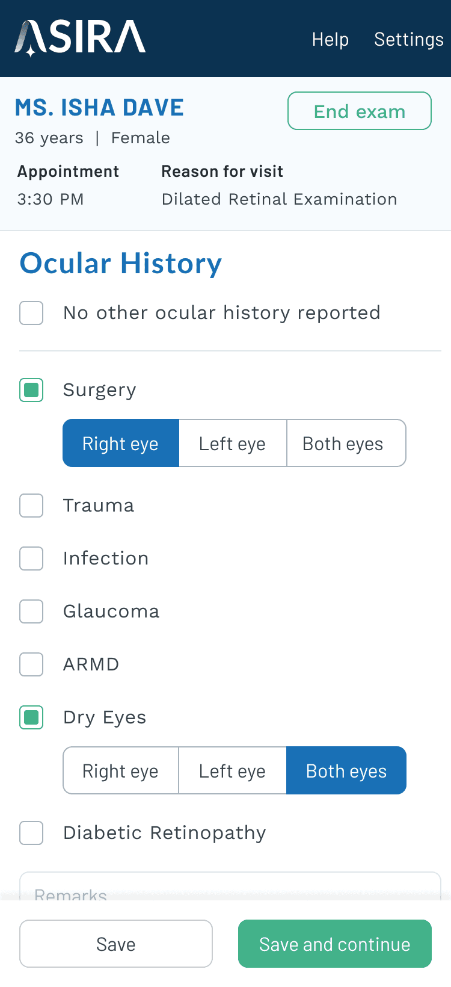Click the End exam button
The height and width of the screenshot is (987, 451).
click(360, 111)
